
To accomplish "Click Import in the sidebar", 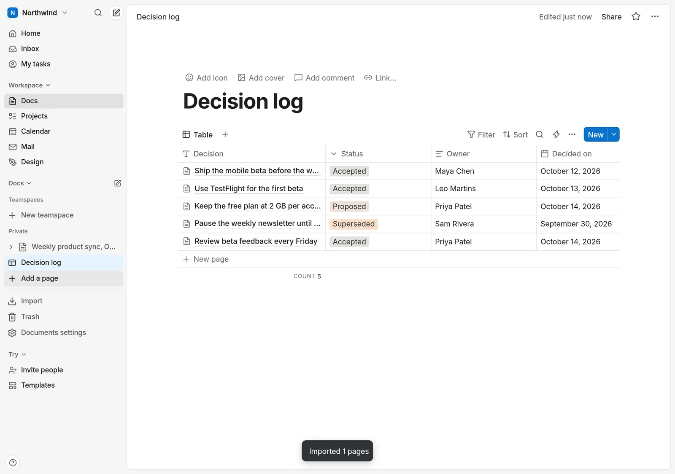I will tap(64, 301).
